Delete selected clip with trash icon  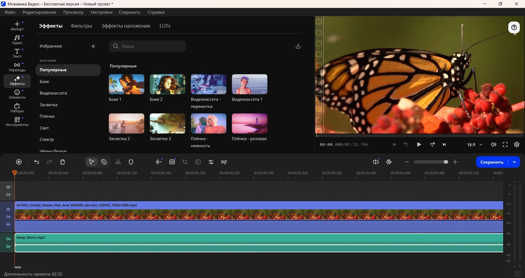[x=62, y=162]
